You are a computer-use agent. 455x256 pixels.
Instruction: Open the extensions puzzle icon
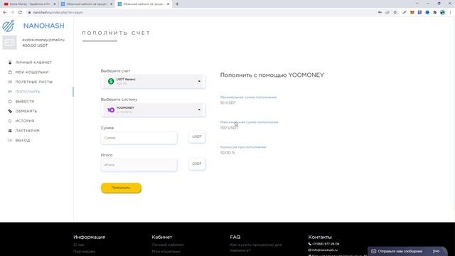tap(434, 13)
